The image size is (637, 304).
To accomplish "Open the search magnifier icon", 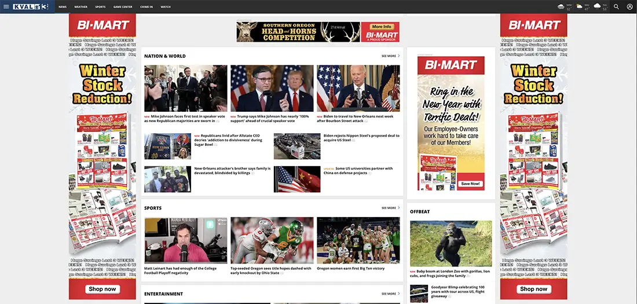I will pyautogui.click(x=616, y=6).
